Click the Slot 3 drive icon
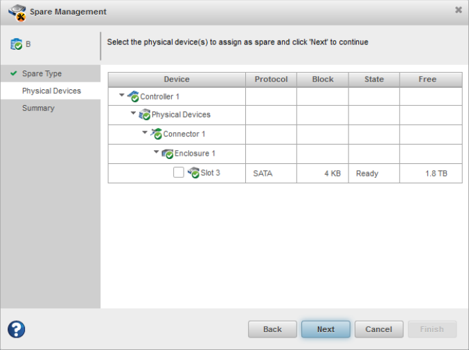 [193, 173]
